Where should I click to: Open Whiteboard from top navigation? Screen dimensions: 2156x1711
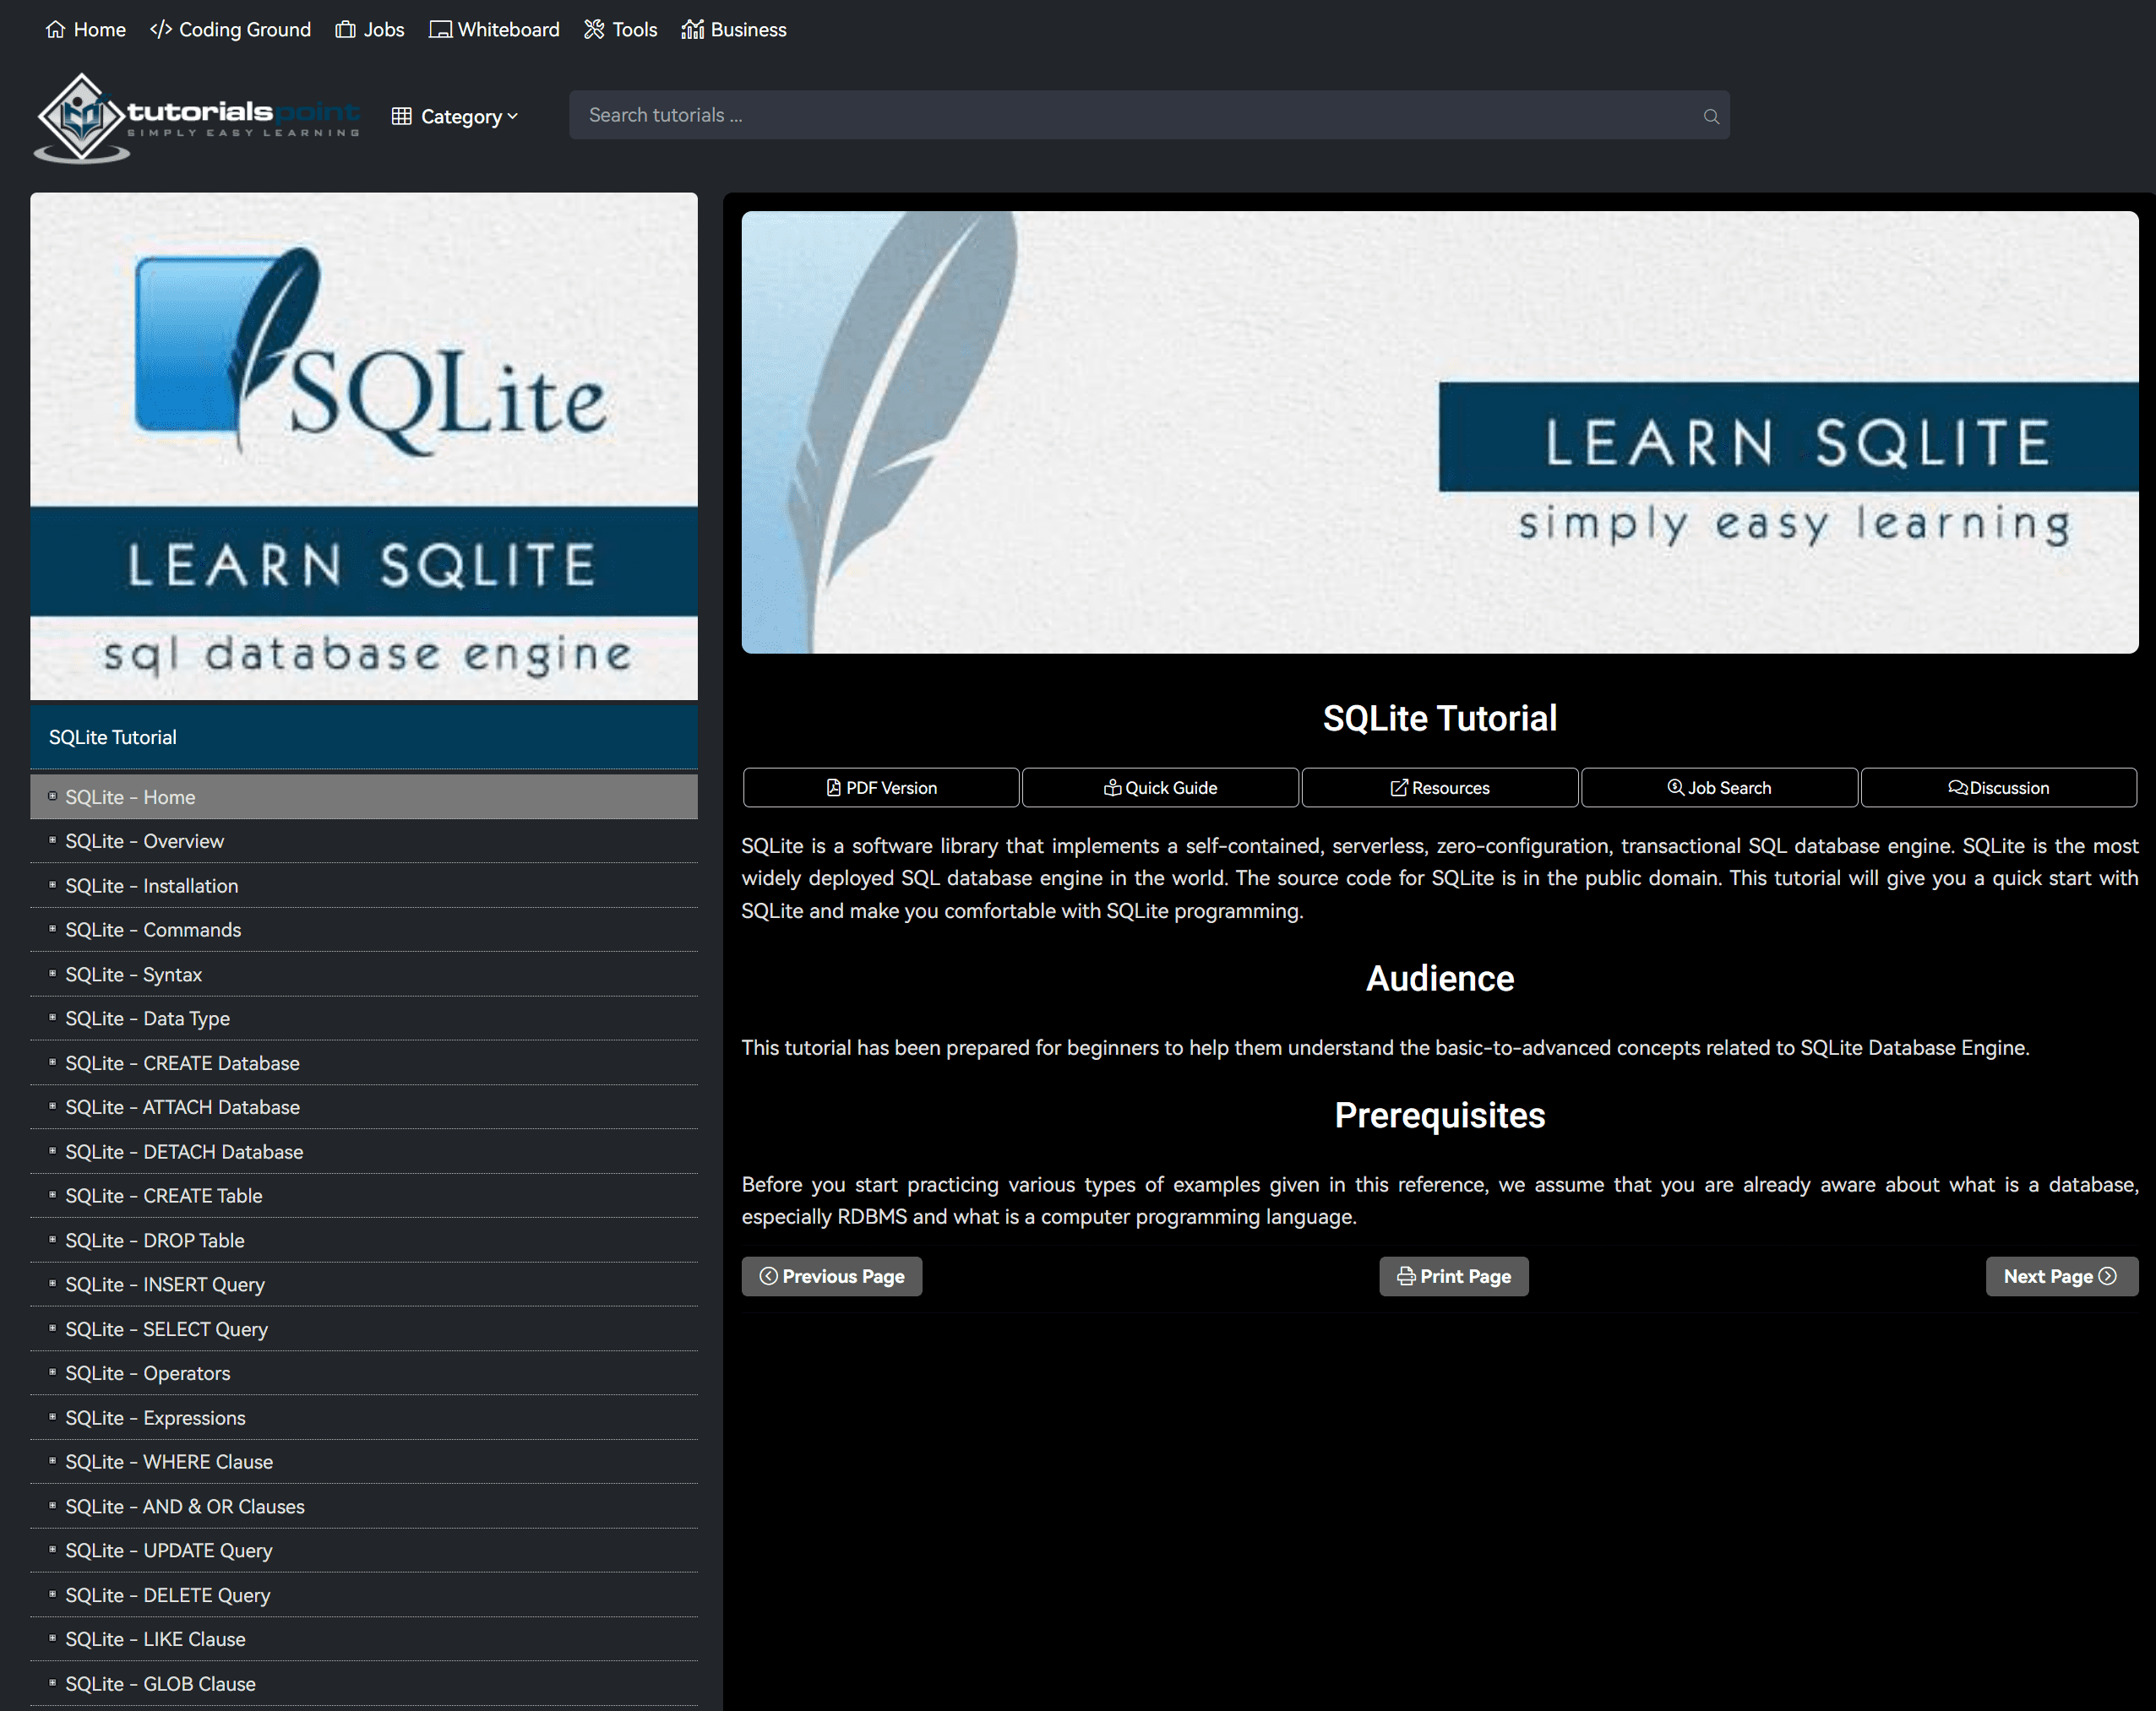(494, 30)
